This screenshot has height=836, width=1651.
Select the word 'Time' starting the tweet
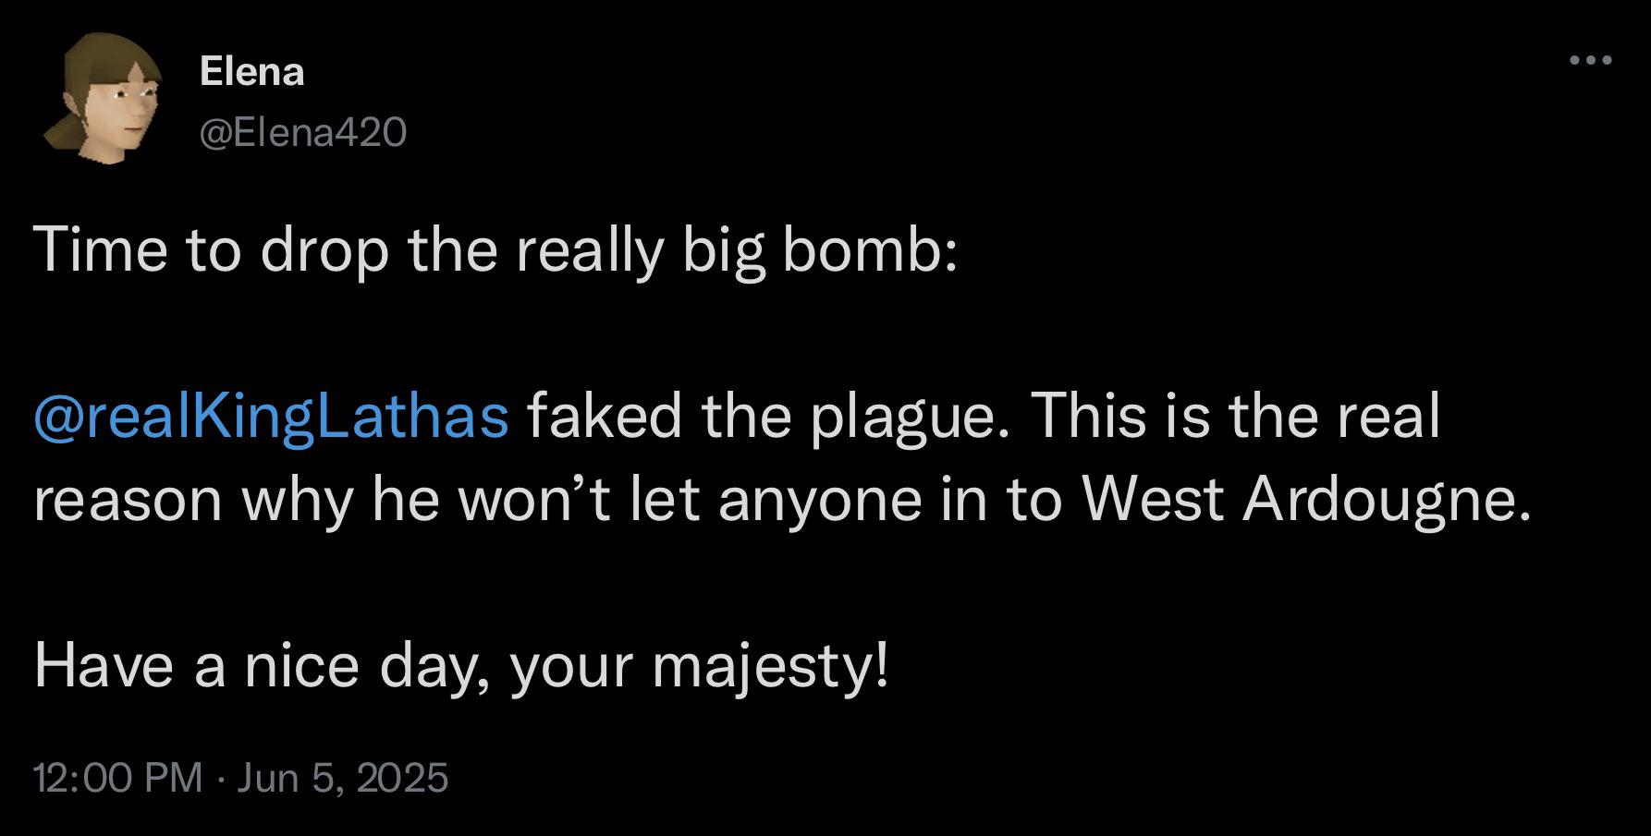(101, 249)
